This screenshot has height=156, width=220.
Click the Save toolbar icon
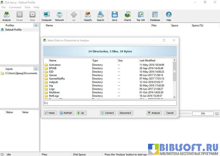[115, 16]
